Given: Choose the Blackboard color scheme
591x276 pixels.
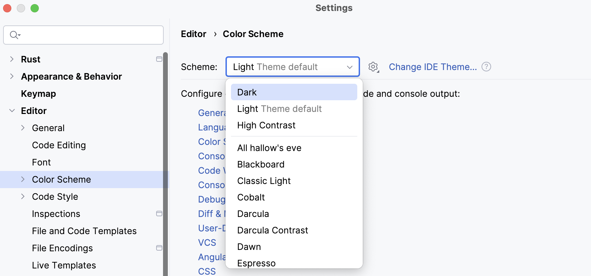Looking at the screenshot, I should point(261,164).
